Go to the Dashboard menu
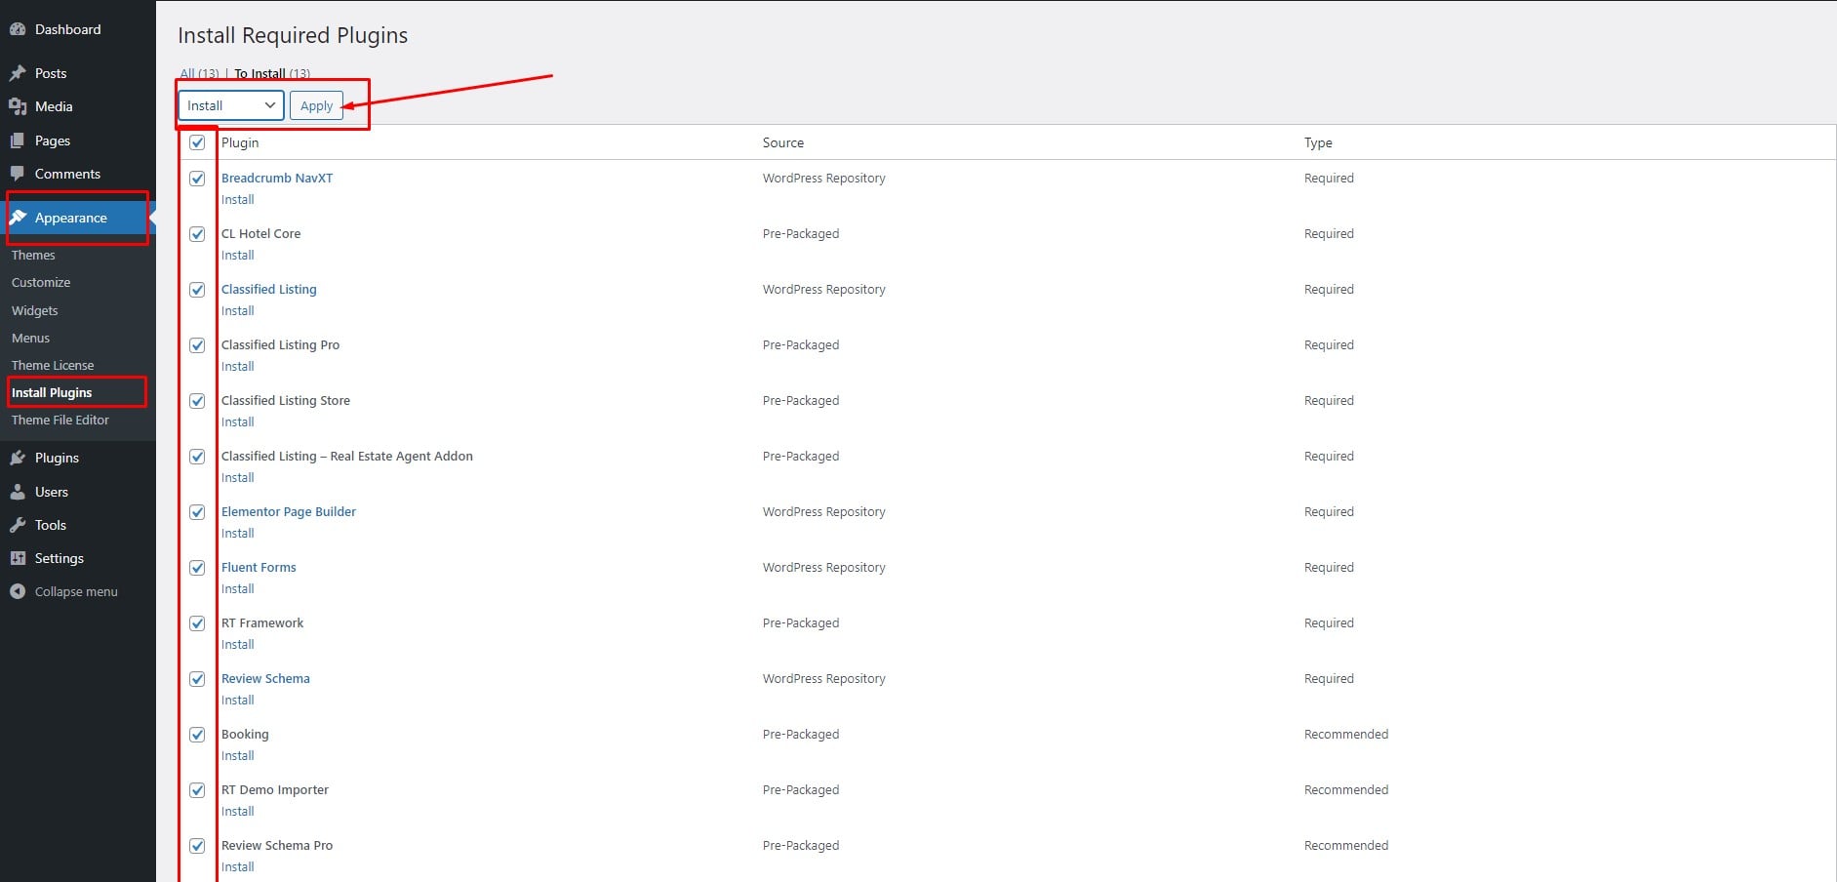This screenshot has height=882, width=1837. click(67, 29)
